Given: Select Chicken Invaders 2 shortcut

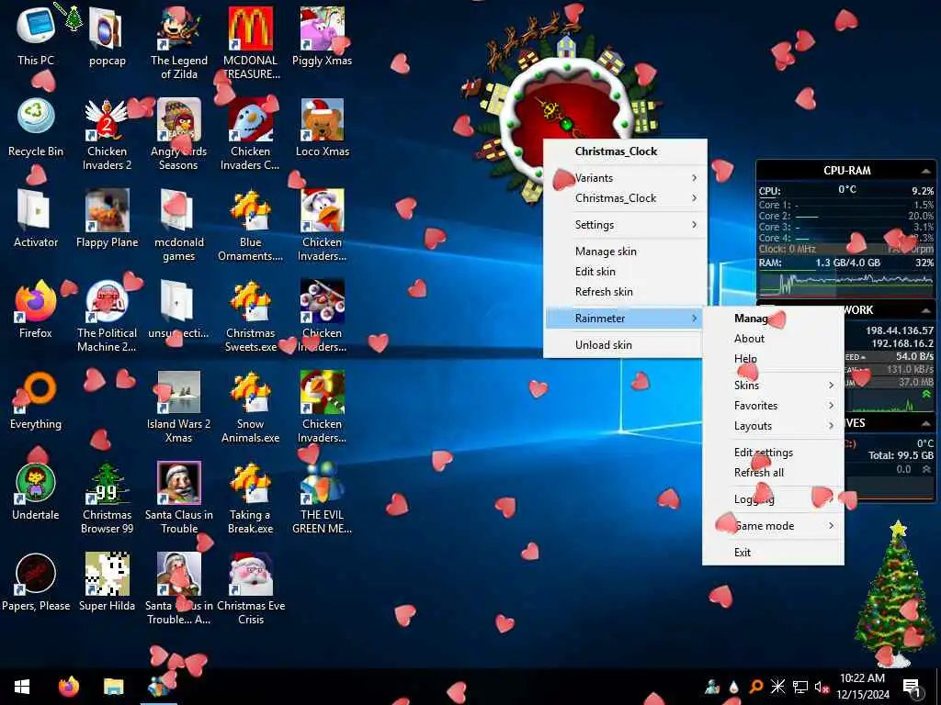Looking at the screenshot, I should click(x=107, y=134).
